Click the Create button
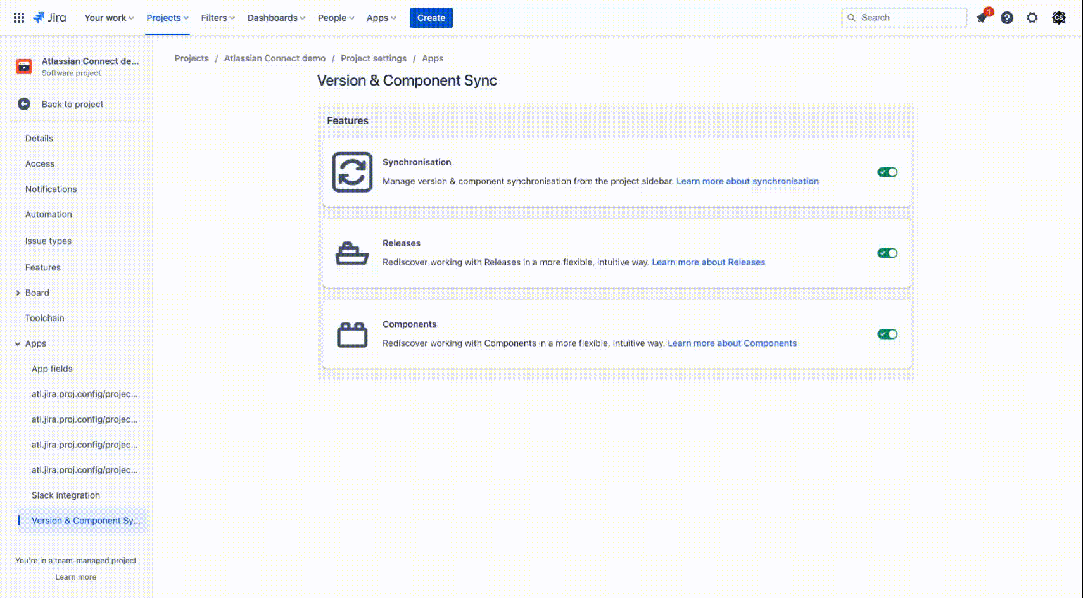Screen dimensions: 1083x598 pos(431,18)
